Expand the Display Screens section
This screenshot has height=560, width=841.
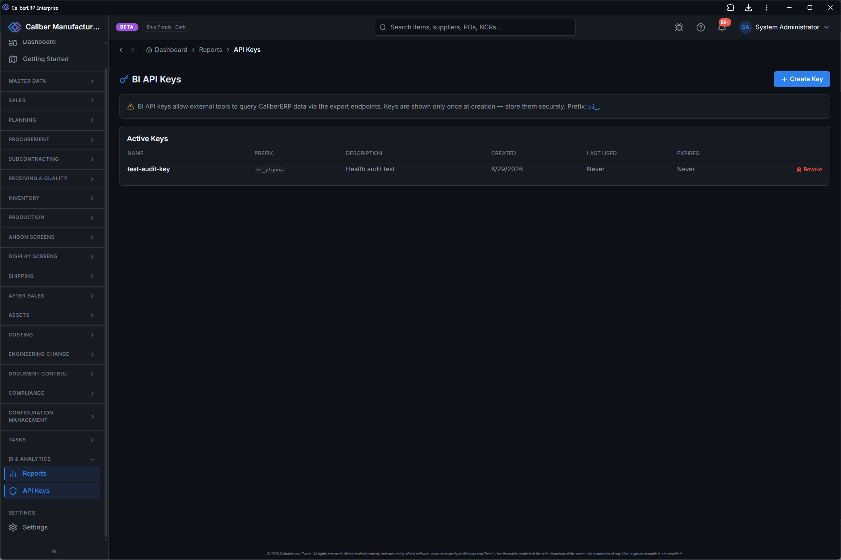click(52, 256)
